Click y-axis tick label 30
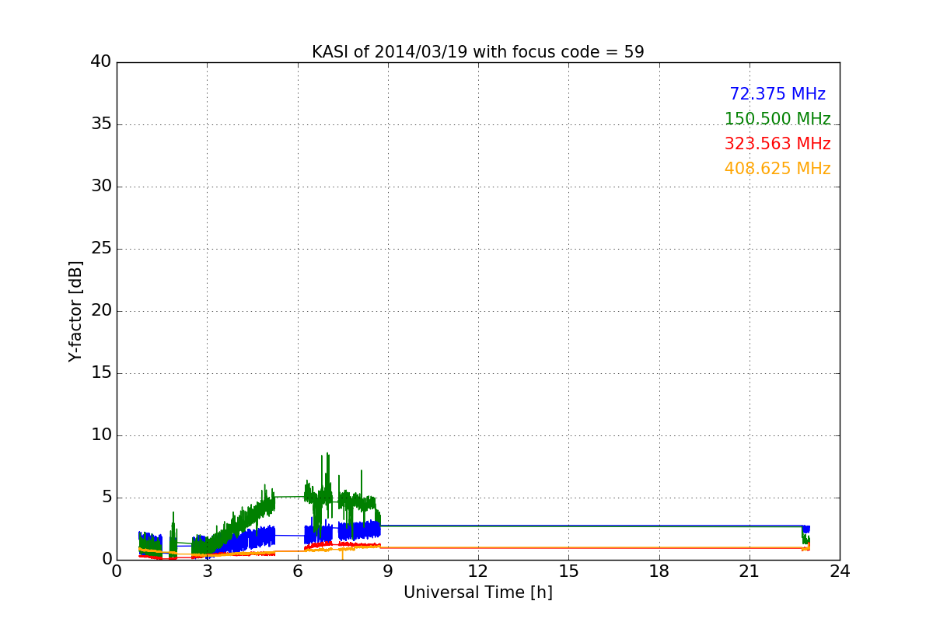The height and width of the screenshot is (622, 933). tap(100, 187)
